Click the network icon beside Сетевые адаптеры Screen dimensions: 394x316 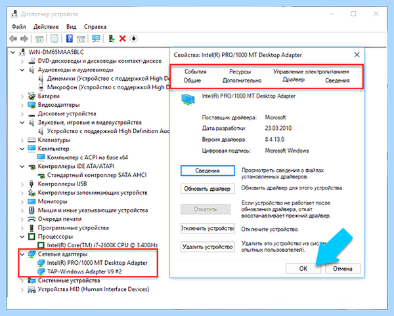(x=32, y=254)
